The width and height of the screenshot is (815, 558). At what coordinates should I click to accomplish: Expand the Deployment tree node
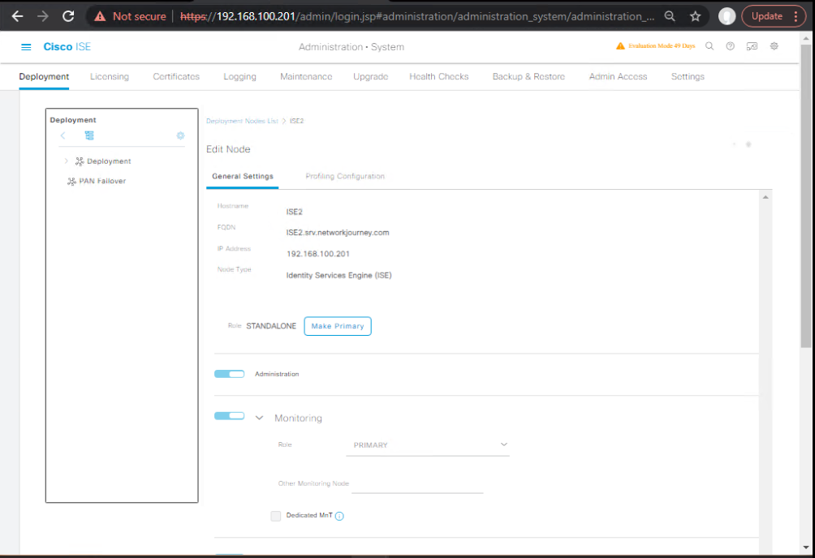(66, 161)
